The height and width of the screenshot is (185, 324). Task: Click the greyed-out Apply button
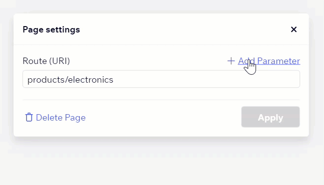[x=270, y=117]
